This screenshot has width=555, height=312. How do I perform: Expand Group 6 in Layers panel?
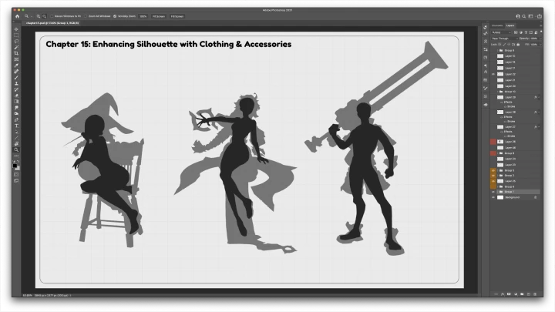(498, 186)
